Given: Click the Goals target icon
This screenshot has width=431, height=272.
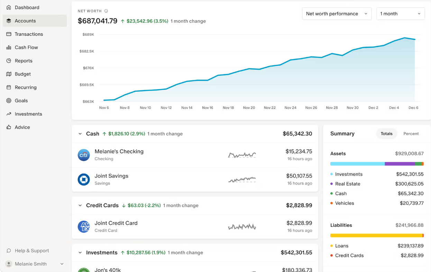Looking at the screenshot, I should [9, 101].
